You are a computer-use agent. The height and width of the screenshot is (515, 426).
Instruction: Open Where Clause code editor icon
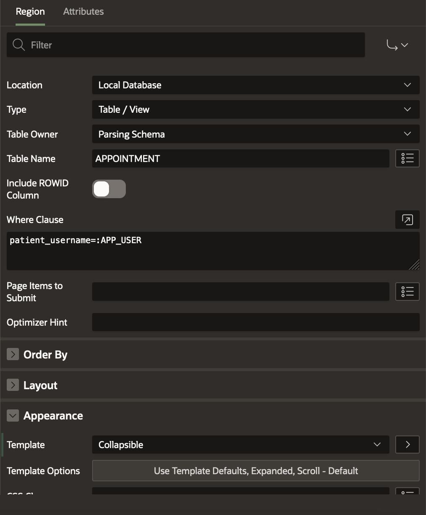coord(407,220)
